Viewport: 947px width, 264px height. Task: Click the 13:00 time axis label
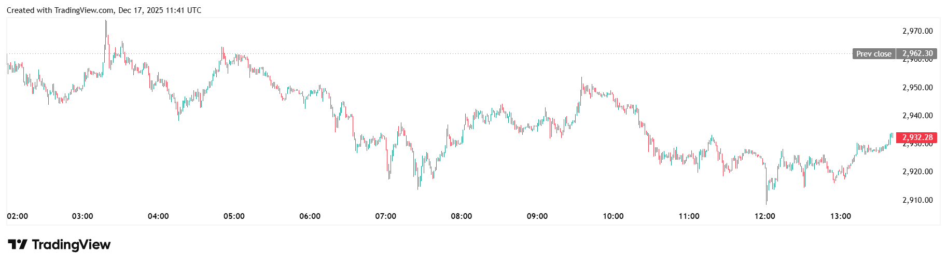(840, 216)
